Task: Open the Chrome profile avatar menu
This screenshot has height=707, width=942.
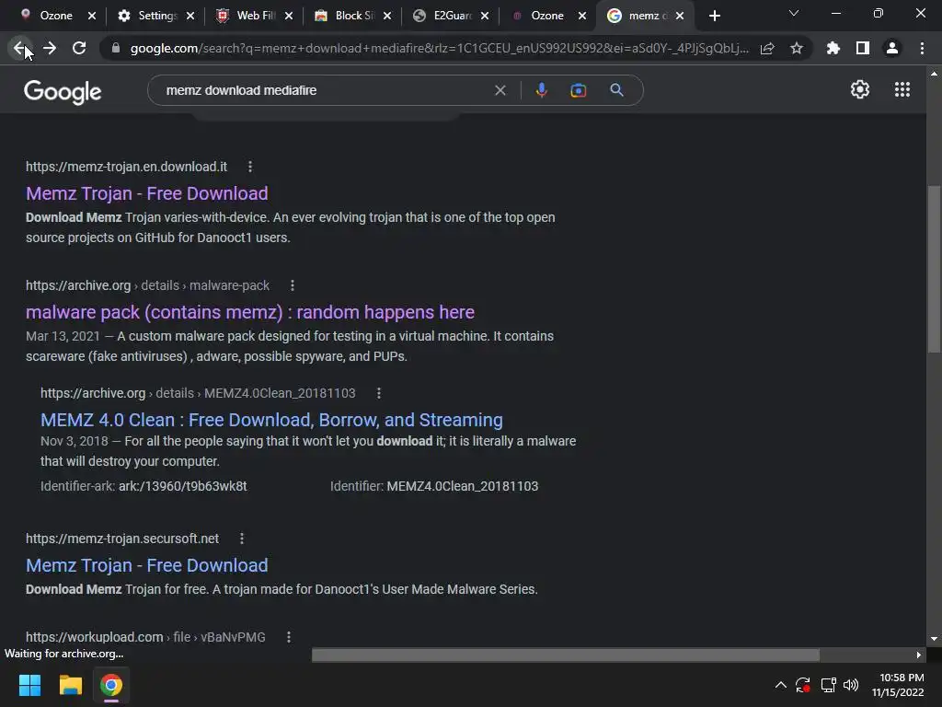Action: tap(892, 48)
